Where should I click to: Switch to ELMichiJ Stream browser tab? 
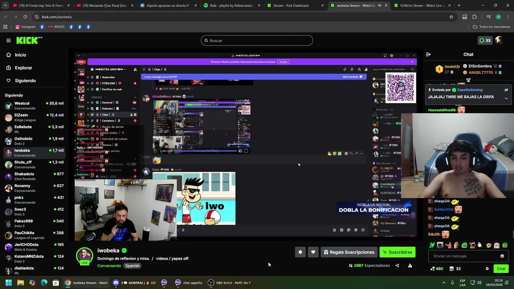(x=422, y=6)
